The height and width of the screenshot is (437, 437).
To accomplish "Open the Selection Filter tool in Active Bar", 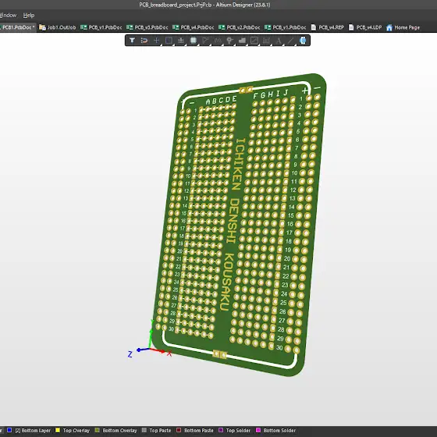I will coord(132,41).
